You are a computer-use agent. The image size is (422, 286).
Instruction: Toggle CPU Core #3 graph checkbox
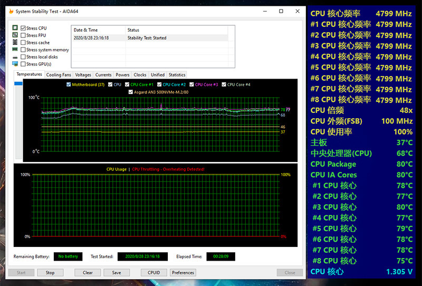(x=191, y=84)
